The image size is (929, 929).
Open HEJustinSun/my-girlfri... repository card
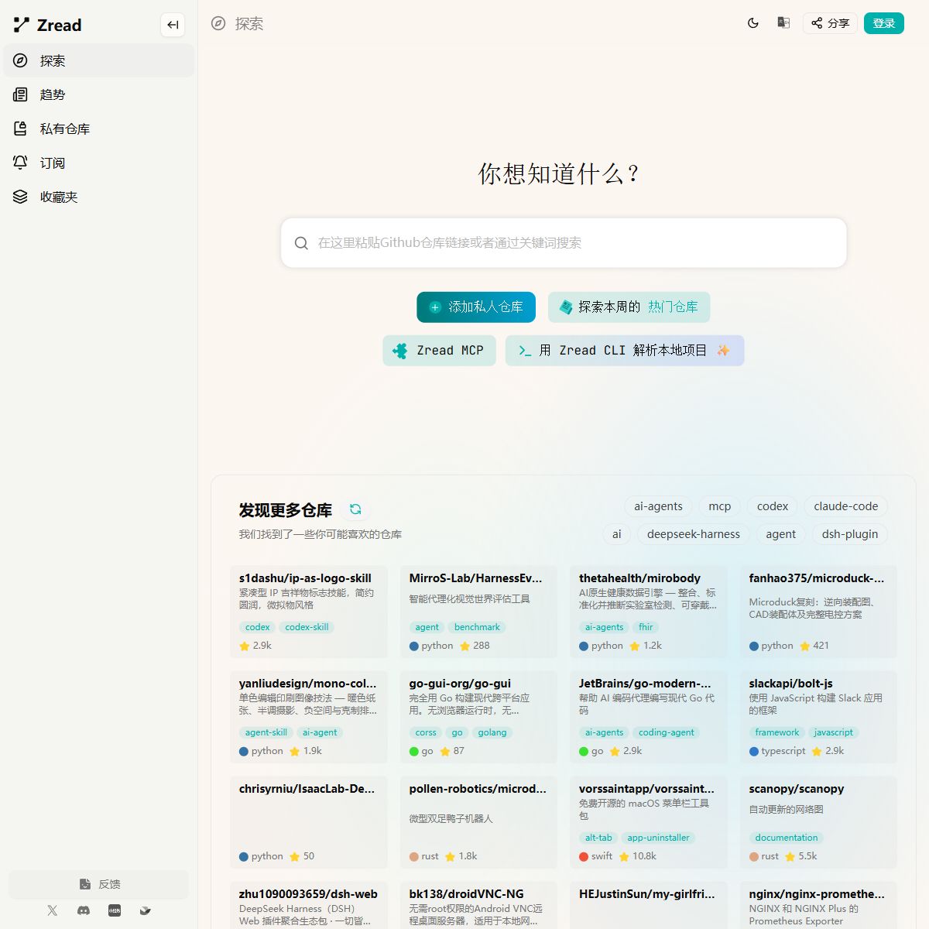(649, 905)
